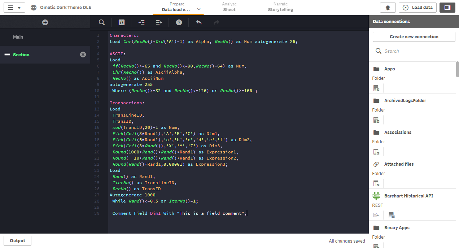Select data from the Associations connection

point(376,151)
